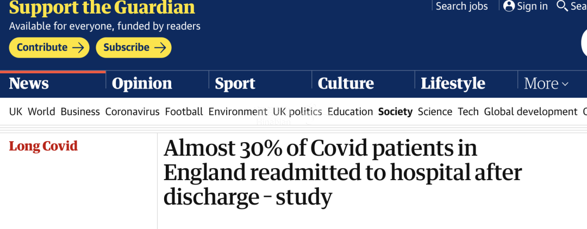Click the Search jobs link
This screenshot has height=229, width=587.
461,7
